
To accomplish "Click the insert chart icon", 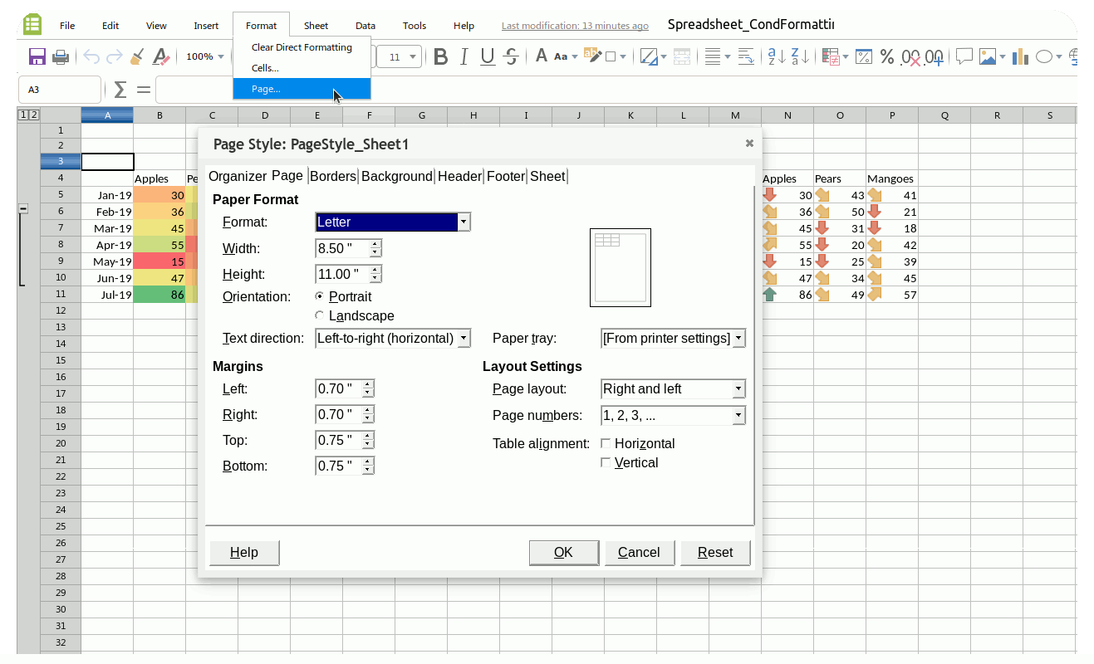I will [x=1020, y=56].
